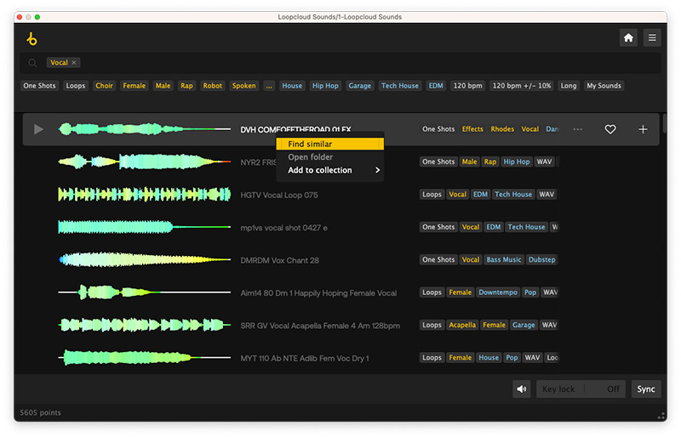Enable the Loops filter tag
Viewport: 681px width, 437px height.
[76, 86]
